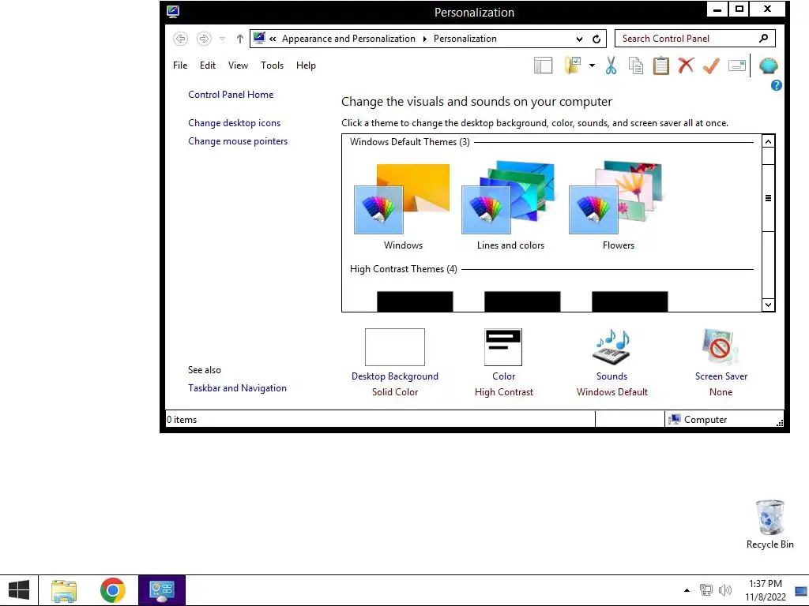Viewport: 809px width, 606px height.
Task: Click Appearance and Personalization breadcrumb
Action: [x=348, y=39]
